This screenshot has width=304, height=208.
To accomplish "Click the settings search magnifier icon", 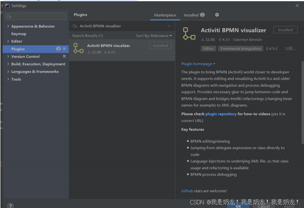I will click(9, 16).
